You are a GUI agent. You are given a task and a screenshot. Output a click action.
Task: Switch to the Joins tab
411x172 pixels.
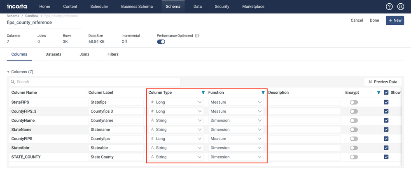pyautogui.click(x=84, y=54)
